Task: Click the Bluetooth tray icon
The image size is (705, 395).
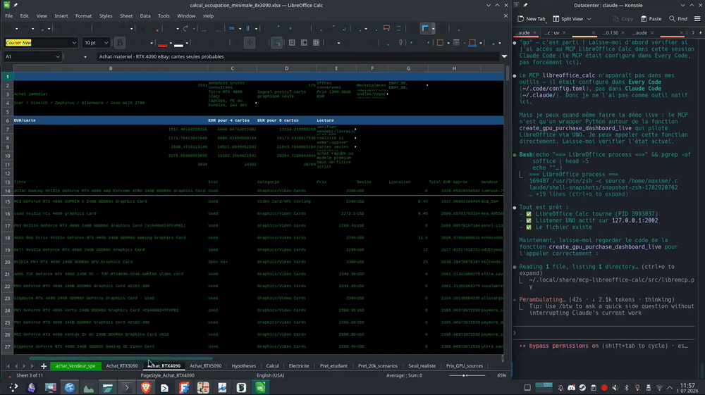Action: click(x=626, y=387)
